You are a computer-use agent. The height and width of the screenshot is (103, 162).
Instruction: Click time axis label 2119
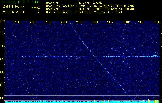(x=141, y=22)
